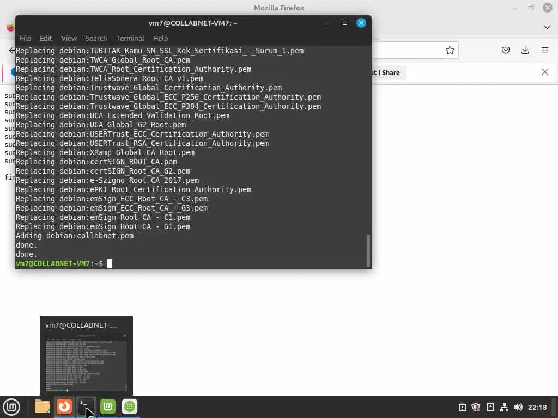Image resolution: width=558 pixels, height=418 pixels.
Task: Click line 'Replacing debian:emSign_Root_CA_-_G1.pem'
Action: [x=103, y=227]
